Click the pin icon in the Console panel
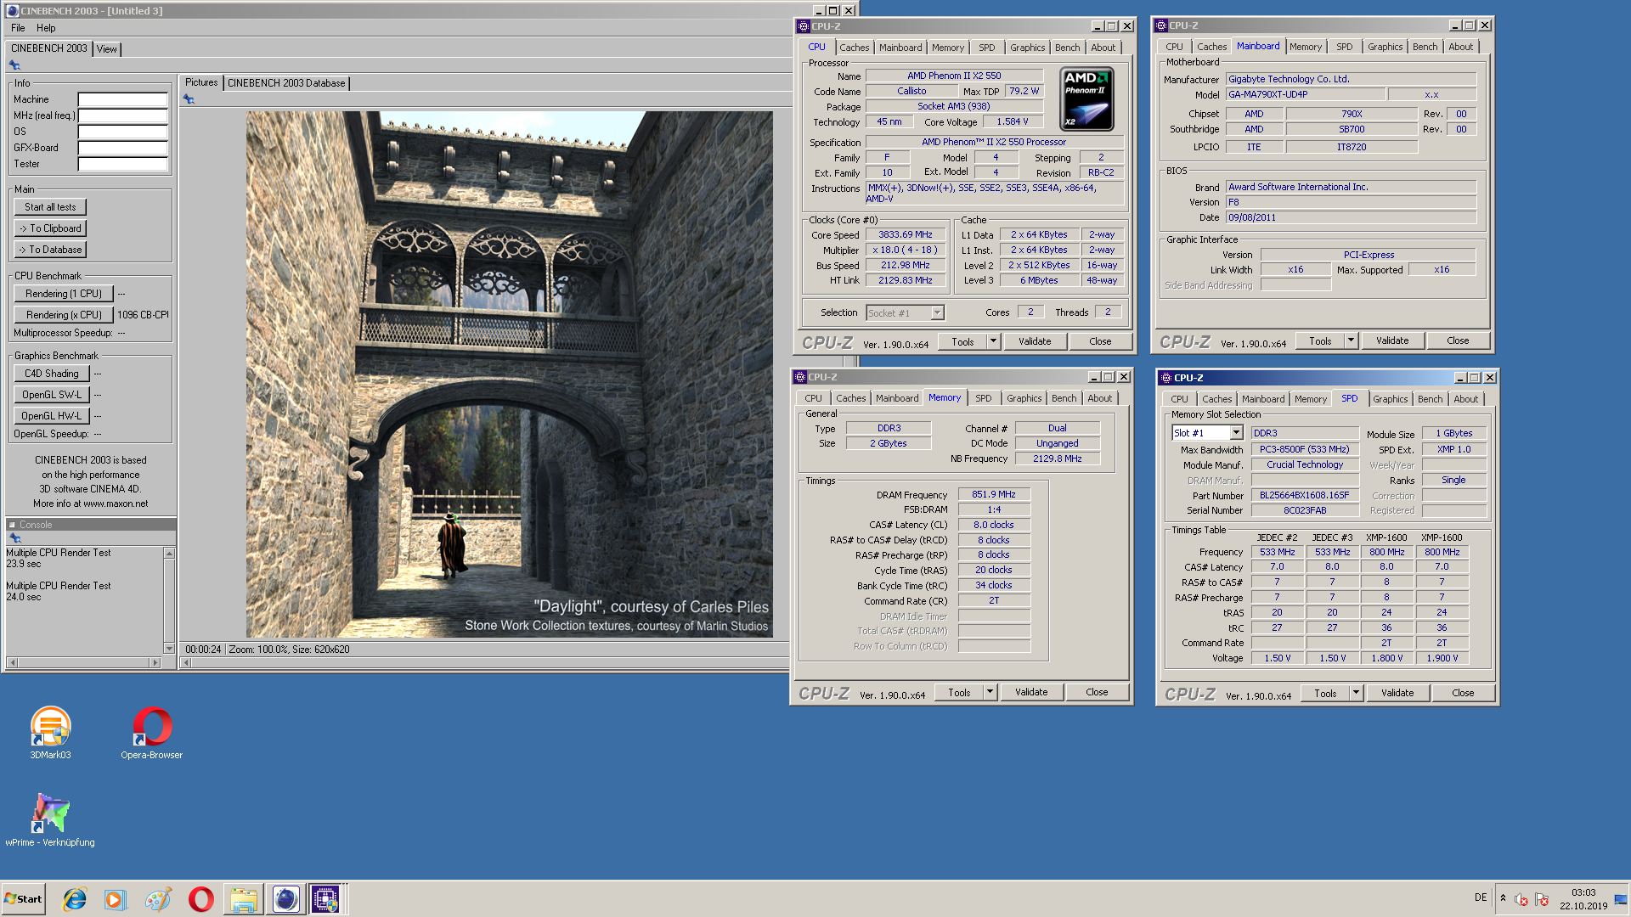This screenshot has width=1631, height=917. pyautogui.click(x=14, y=538)
